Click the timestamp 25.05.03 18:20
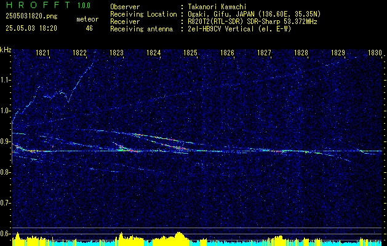The width and height of the screenshot is (387, 246). [x=31, y=28]
